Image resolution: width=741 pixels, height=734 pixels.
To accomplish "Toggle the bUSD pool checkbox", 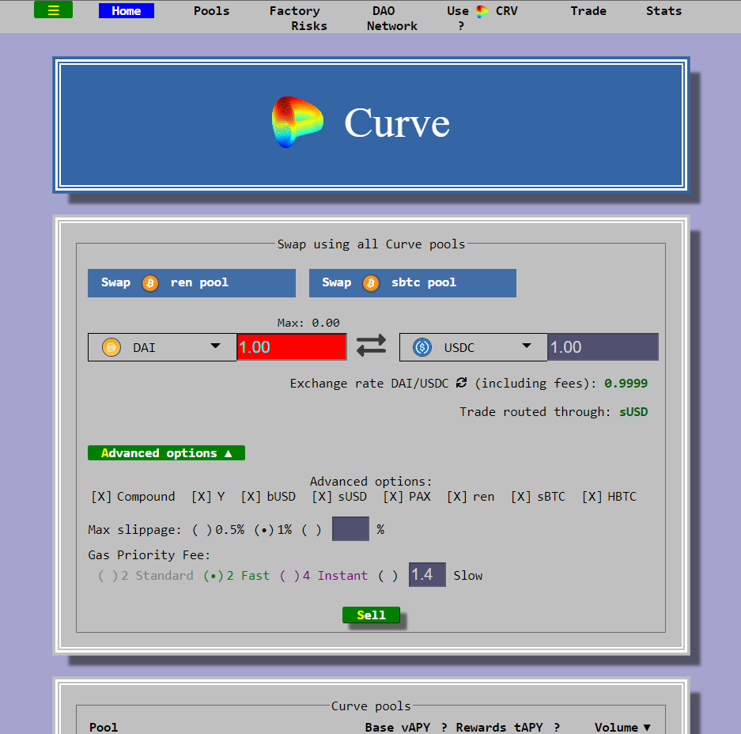I will pos(251,496).
